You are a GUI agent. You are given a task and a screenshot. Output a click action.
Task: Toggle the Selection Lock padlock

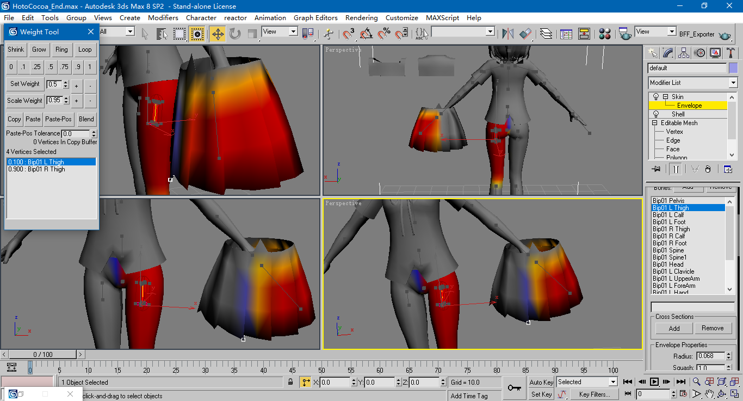click(x=291, y=383)
